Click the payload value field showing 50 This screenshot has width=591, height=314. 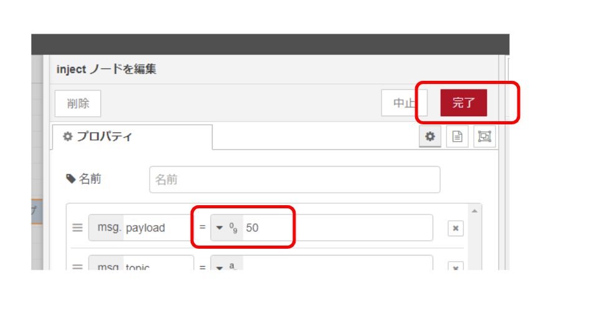[x=337, y=228]
